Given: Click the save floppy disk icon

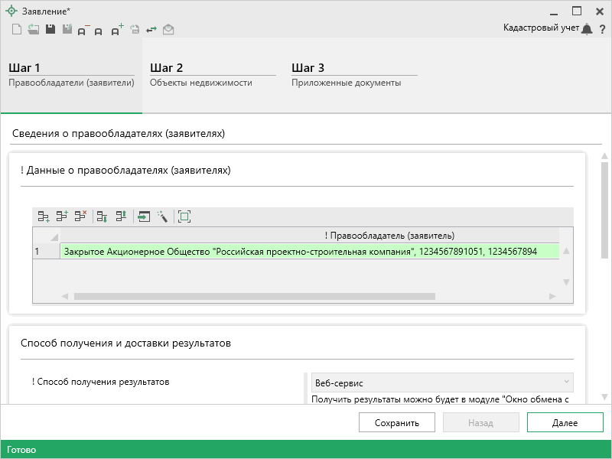Looking at the screenshot, I should (x=50, y=30).
